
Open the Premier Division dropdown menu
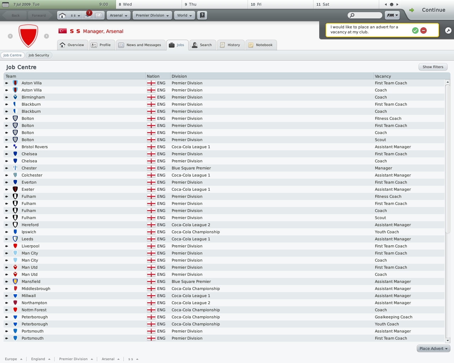click(152, 16)
